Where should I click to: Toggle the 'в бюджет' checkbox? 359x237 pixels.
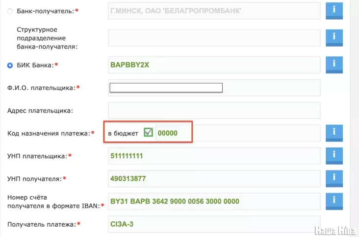(148, 133)
